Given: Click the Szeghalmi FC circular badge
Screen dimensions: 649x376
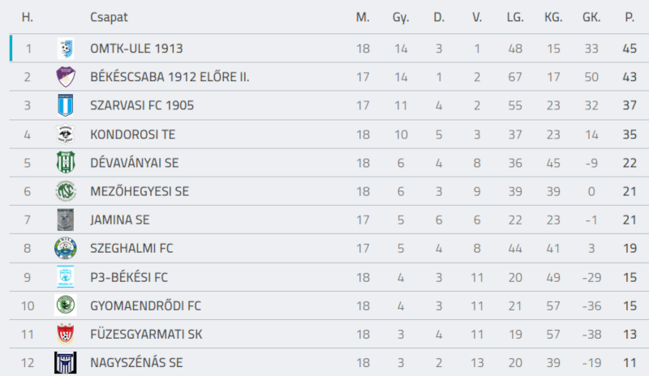Looking at the screenshot, I should (x=66, y=248).
